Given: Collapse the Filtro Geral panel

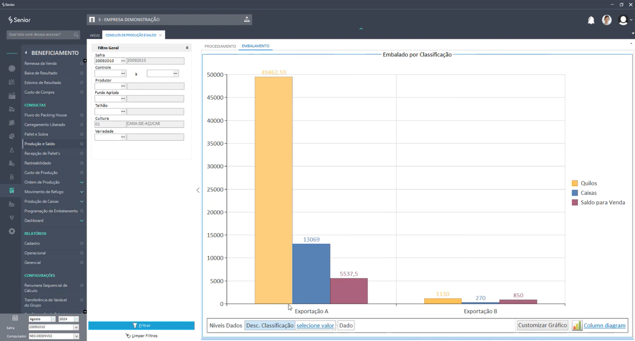Looking at the screenshot, I should pos(187,48).
